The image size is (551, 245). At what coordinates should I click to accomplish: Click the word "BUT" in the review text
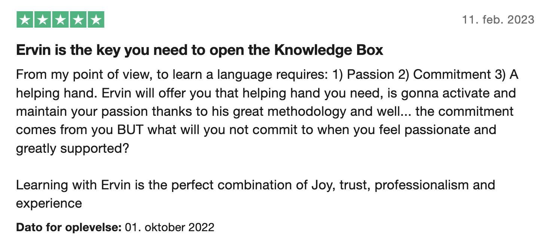coord(131,130)
